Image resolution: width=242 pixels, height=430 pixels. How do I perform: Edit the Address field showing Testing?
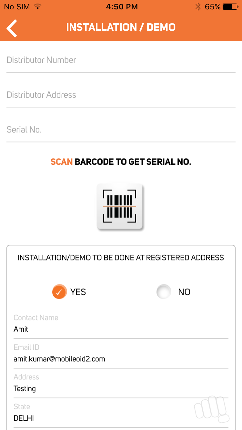pos(121,384)
